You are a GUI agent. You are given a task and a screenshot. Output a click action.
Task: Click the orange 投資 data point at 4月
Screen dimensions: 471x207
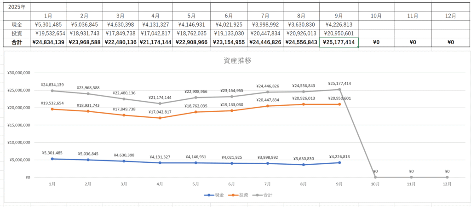(x=160, y=118)
